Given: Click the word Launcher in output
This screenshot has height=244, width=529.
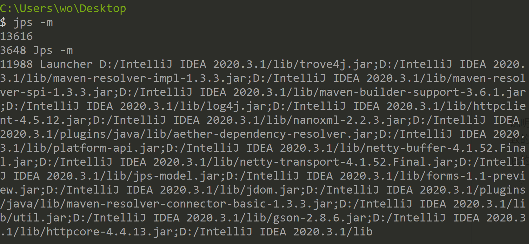Looking at the screenshot, I should click(x=66, y=64).
